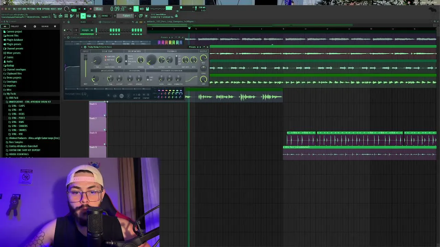Select the SOUNDS browser tab
The image size is (440, 247).
click(45, 26)
